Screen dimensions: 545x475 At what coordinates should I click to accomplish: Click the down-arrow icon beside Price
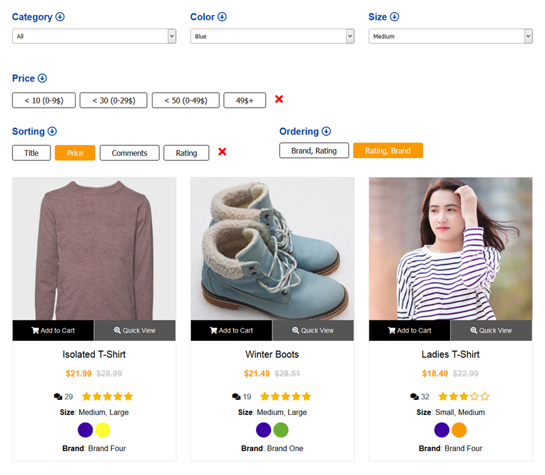tap(42, 78)
